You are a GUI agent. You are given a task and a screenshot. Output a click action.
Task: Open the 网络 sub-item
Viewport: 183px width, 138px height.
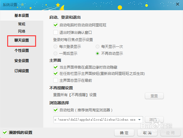(22, 31)
